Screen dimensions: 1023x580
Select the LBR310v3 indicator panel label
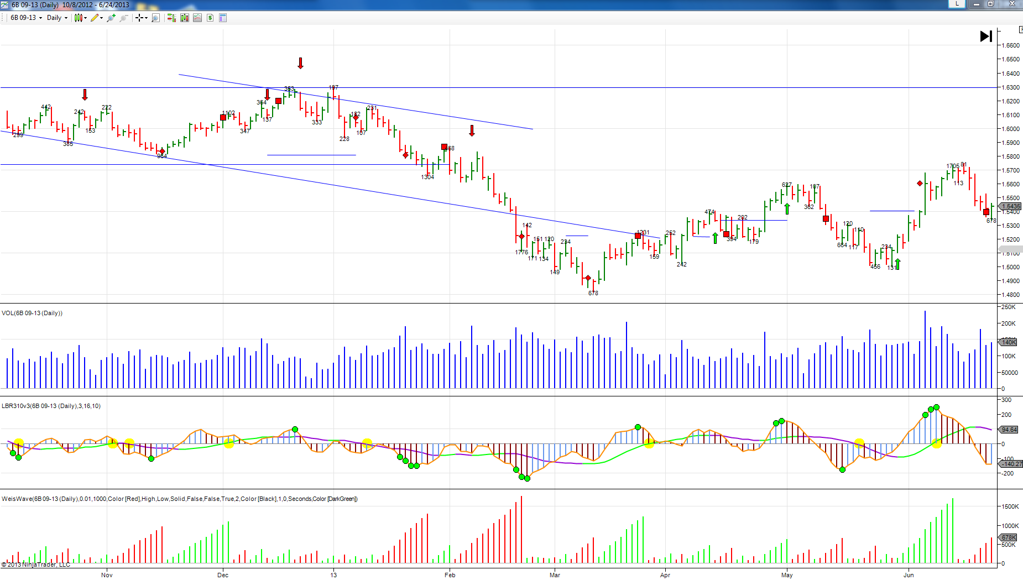(51, 406)
